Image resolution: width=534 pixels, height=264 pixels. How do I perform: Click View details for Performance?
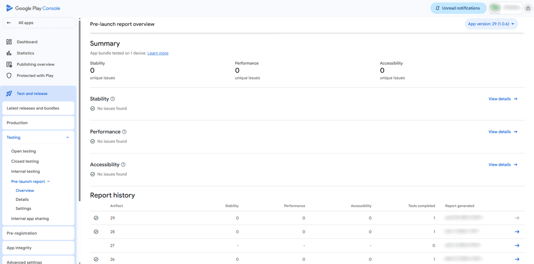[503, 132]
